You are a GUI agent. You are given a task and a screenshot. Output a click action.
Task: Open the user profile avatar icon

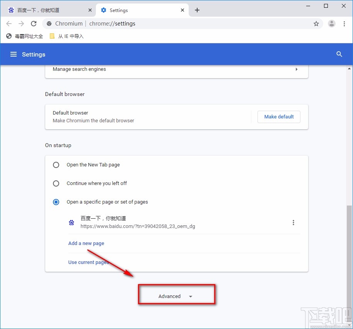point(332,24)
